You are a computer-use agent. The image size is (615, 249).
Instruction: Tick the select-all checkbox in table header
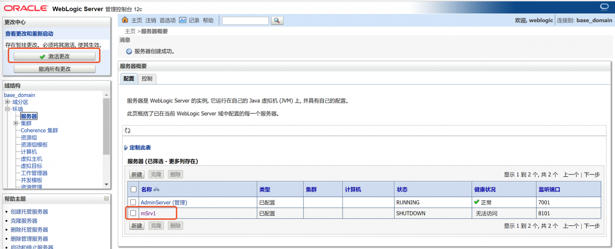134,189
